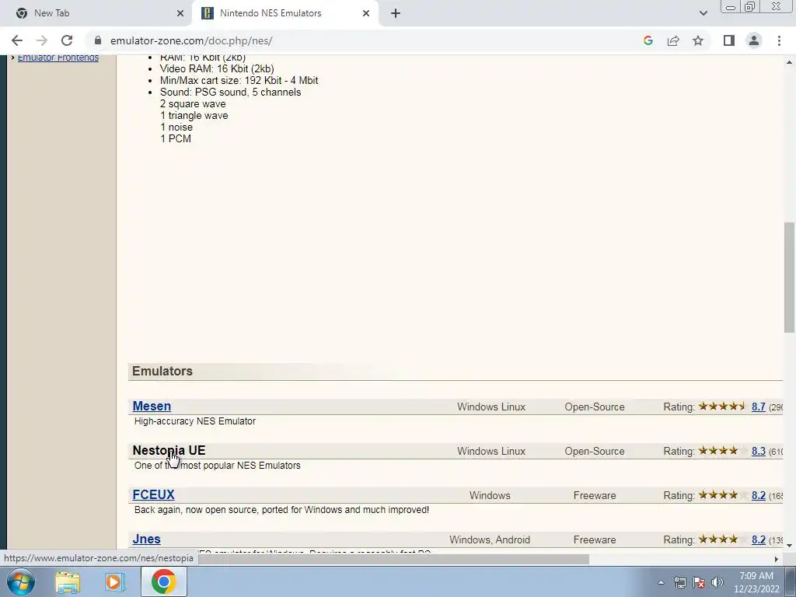The width and height of the screenshot is (796, 597).
Task: Click the horizontal scrollbar thumb
Action: point(393,559)
